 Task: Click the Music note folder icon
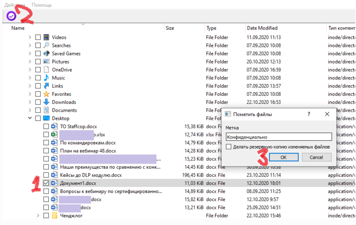(x=46, y=78)
